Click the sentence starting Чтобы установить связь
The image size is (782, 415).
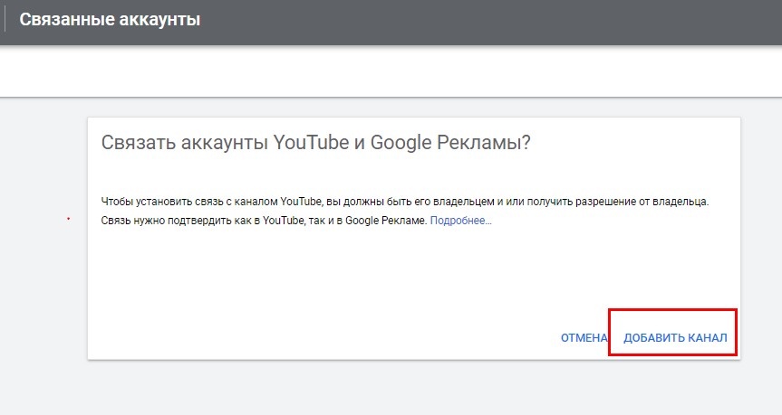pyautogui.click(x=405, y=202)
